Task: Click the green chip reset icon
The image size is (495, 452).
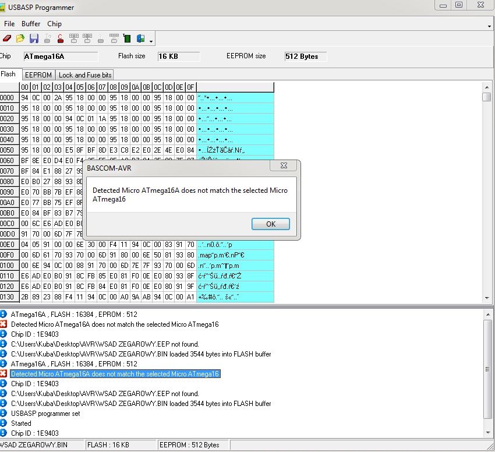Action: click(x=127, y=38)
